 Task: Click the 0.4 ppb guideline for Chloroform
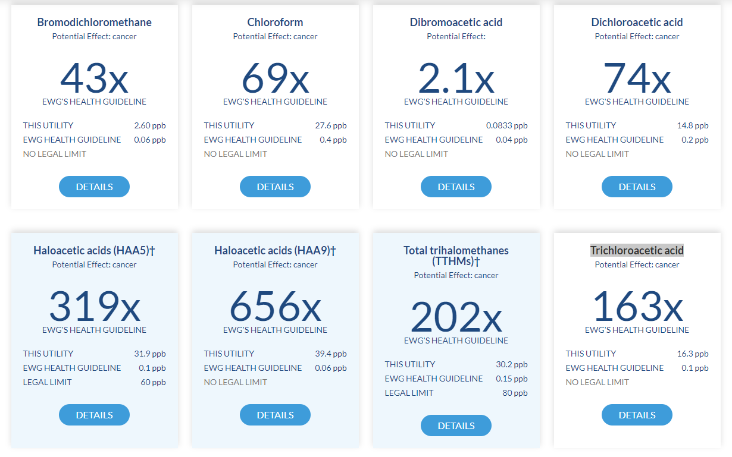333,140
